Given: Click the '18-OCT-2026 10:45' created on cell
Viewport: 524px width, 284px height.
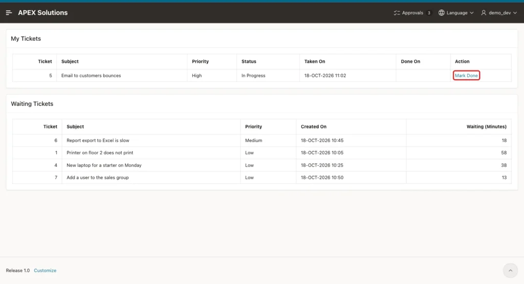Looking at the screenshot, I should [x=322, y=140].
